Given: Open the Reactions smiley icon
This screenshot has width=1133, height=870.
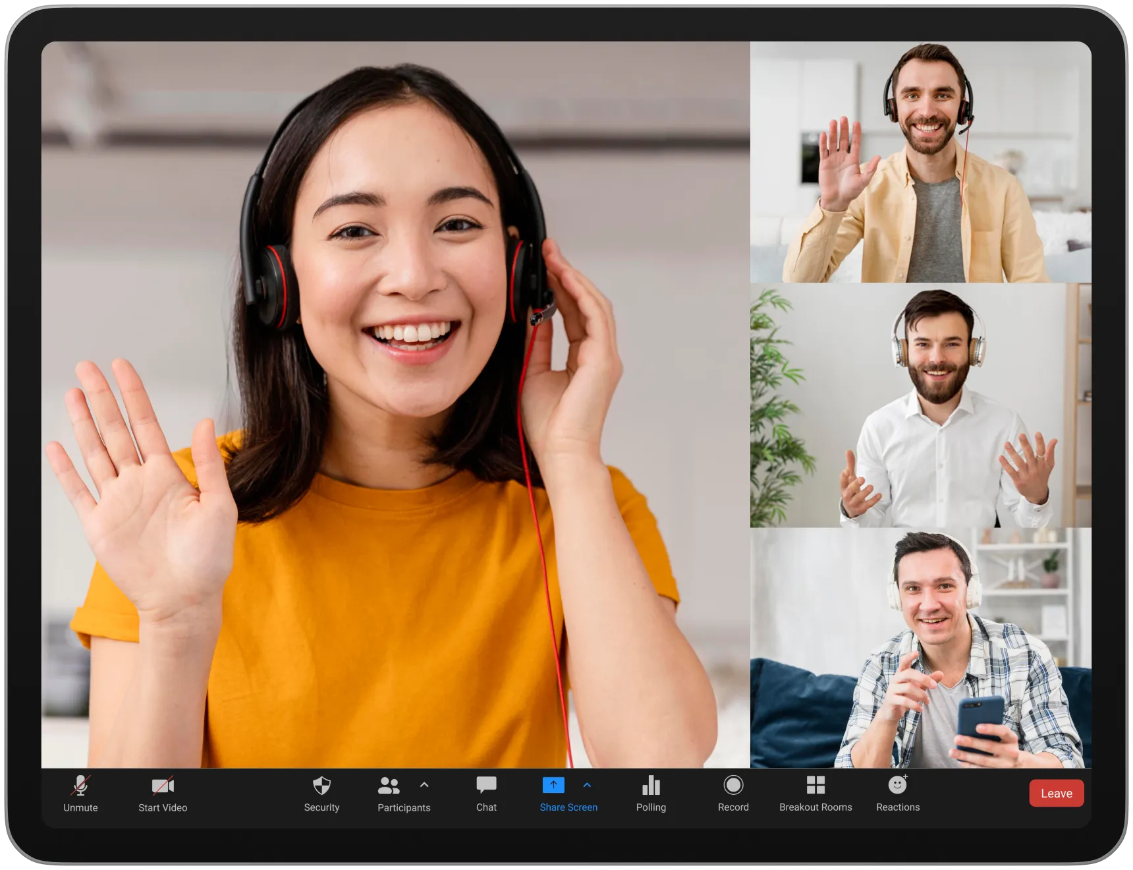Looking at the screenshot, I should click(x=898, y=784).
